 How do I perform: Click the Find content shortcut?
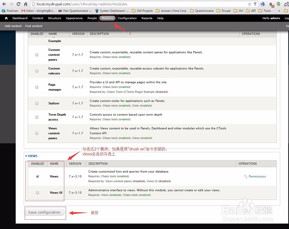pos(34,26)
